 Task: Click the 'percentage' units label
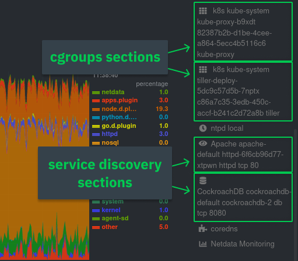click(152, 84)
